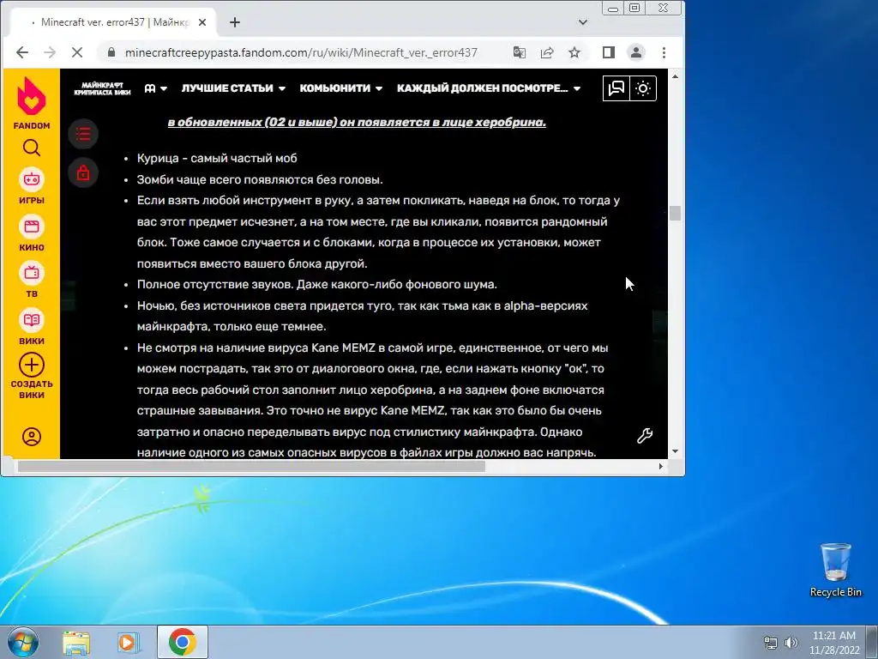Click the Chrome taskbar button
878x659 pixels.
pyautogui.click(x=183, y=642)
